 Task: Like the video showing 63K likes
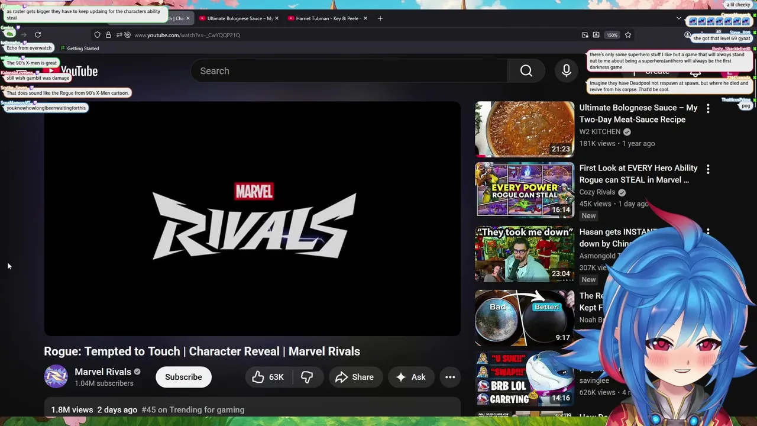pos(268,377)
